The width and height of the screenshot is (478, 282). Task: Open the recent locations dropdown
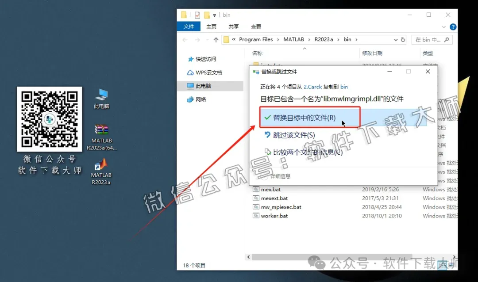[x=207, y=40]
